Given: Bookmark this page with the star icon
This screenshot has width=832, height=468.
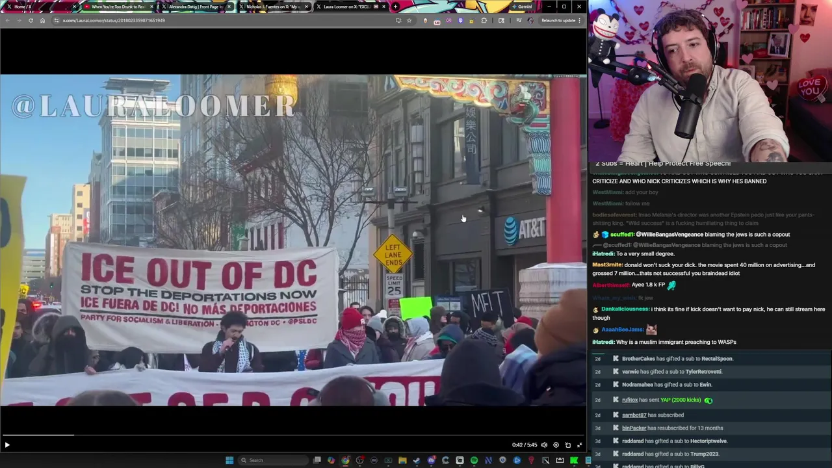Looking at the screenshot, I should click(409, 20).
